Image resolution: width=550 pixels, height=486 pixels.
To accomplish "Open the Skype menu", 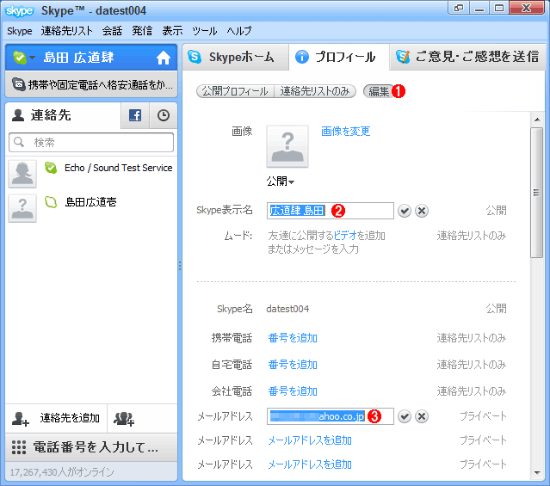I will [x=20, y=31].
